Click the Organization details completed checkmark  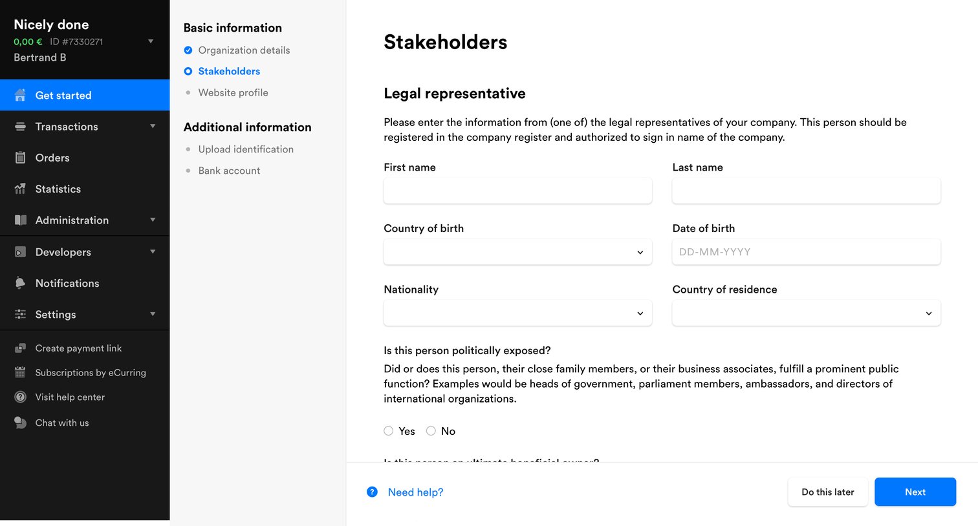[x=188, y=50]
